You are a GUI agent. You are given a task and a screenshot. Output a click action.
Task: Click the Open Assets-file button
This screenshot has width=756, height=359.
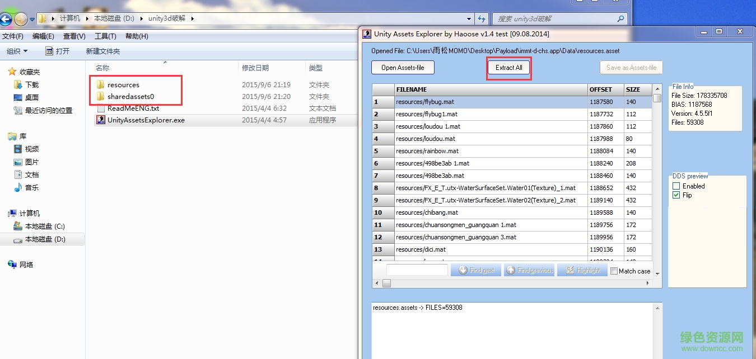click(x=402, y=67)
